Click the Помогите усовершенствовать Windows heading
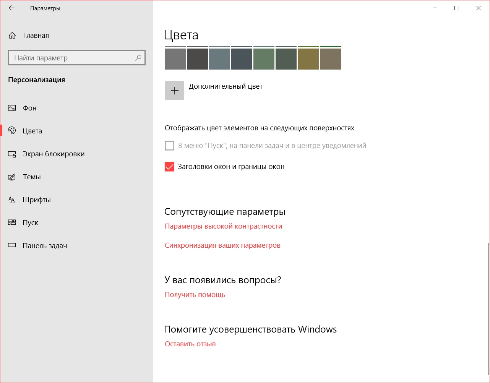This screenshot has width=490, height=383. pos(250,329)
